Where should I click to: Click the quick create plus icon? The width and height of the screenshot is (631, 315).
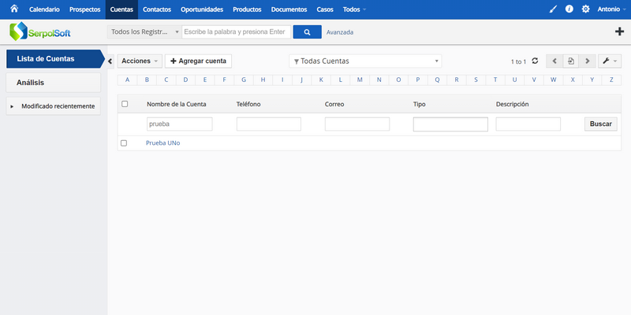point(620,31)
